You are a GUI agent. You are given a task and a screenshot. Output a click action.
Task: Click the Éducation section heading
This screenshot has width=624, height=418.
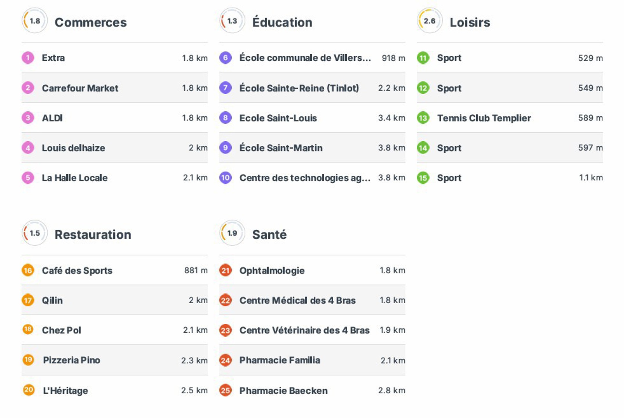[282, 22]
